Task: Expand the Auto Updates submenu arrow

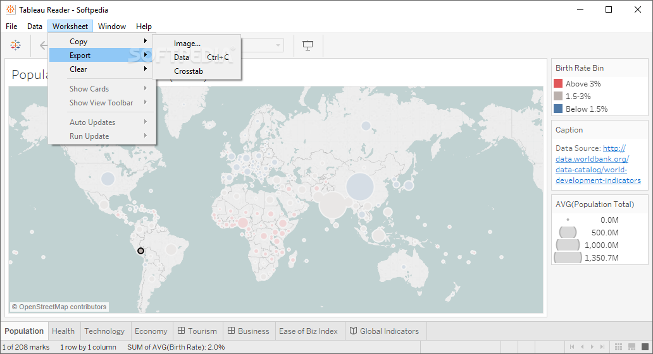Action: tap(146, 122)
